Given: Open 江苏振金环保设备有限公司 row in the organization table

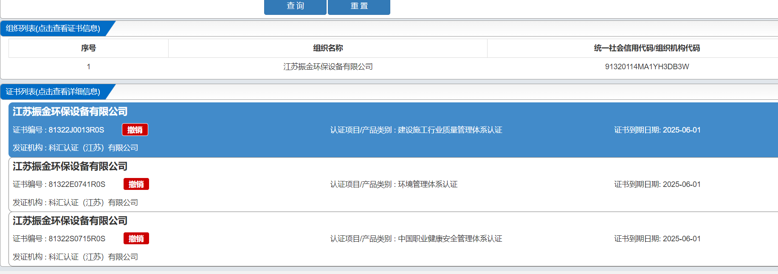Looking at the screenshot, I should tap(328, 67).
